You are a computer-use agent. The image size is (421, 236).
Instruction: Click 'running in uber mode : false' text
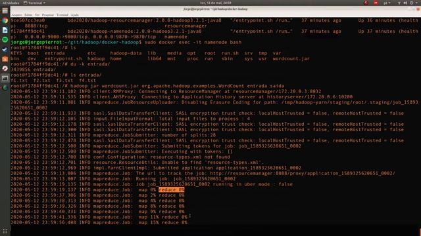tap(253, 184)
